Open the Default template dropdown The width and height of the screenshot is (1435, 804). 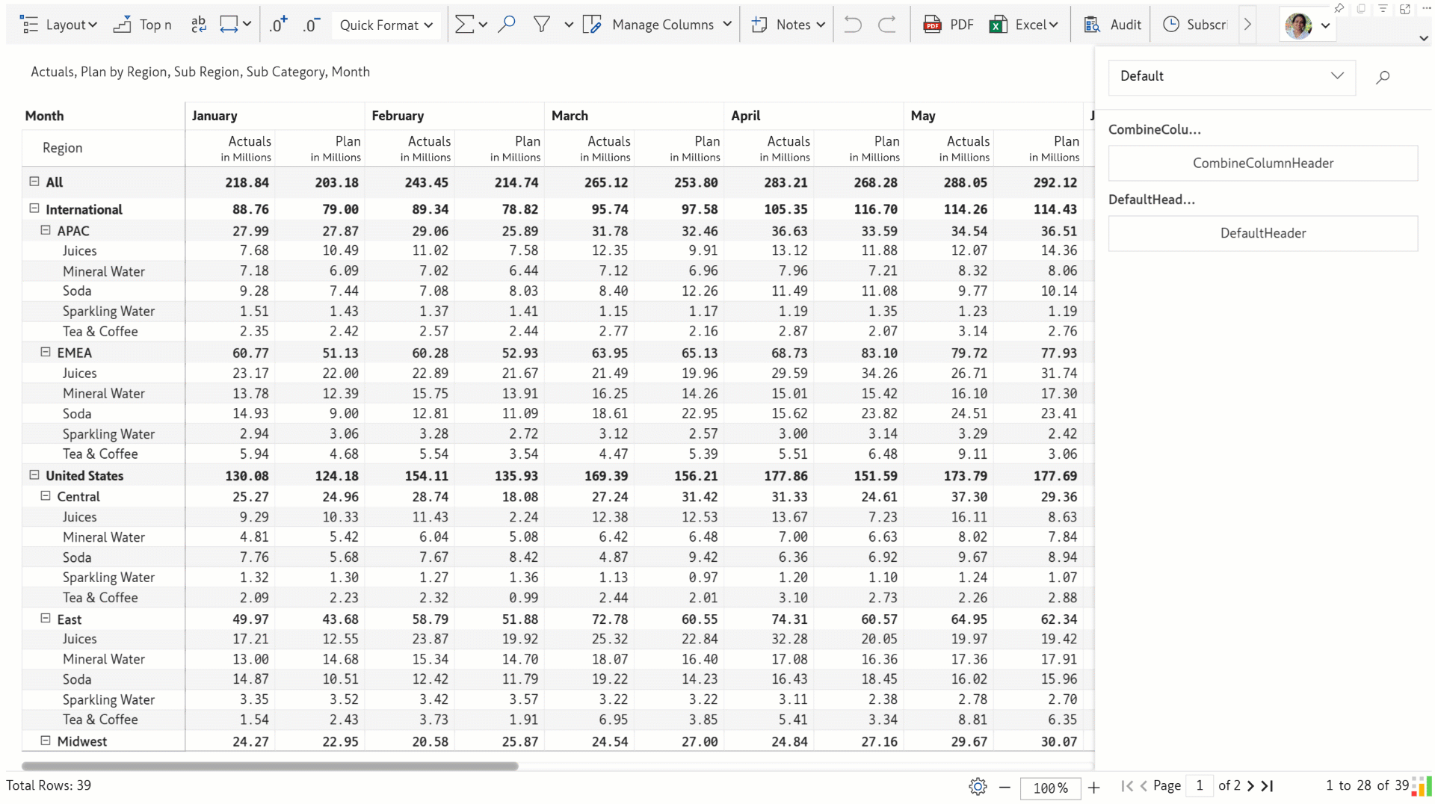[1232, 76]
